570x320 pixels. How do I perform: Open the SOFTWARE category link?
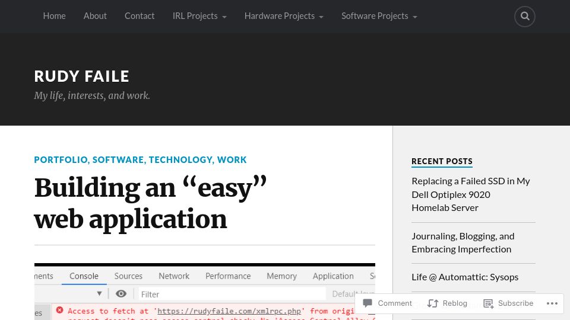click(x=118, y=159)
